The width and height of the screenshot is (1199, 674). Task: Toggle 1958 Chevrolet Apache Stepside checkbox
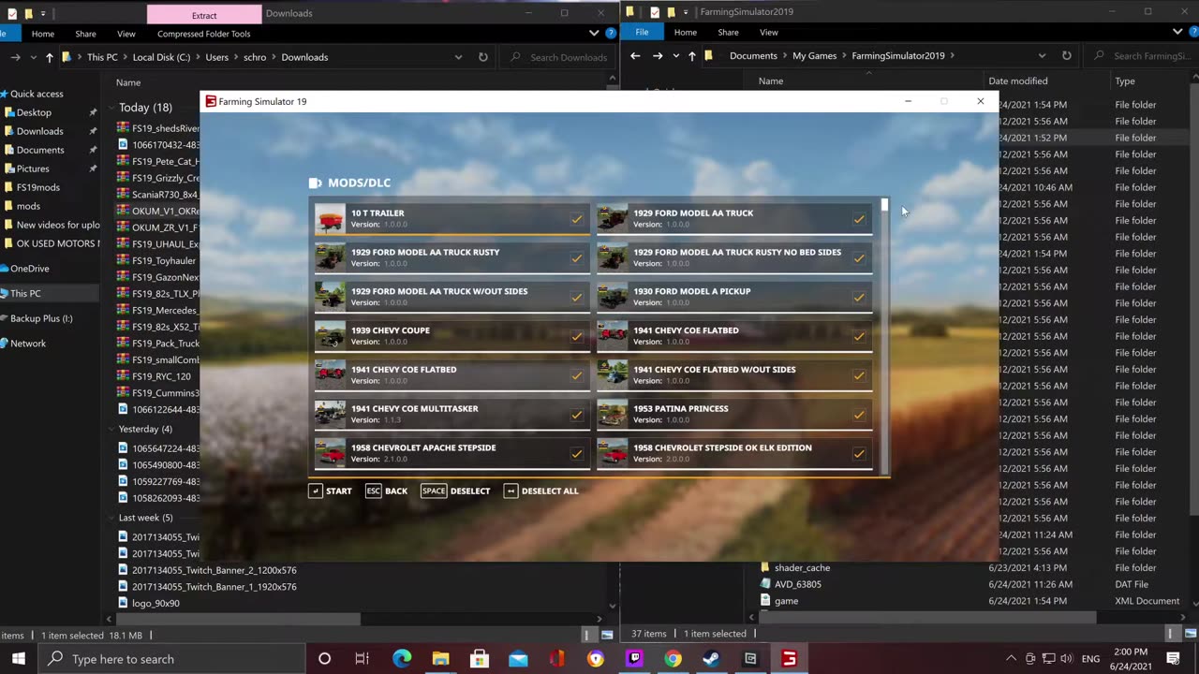click(x=576, y=454)
